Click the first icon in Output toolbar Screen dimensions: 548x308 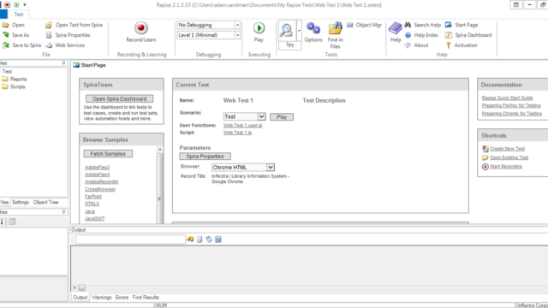[x=190, y=240]
